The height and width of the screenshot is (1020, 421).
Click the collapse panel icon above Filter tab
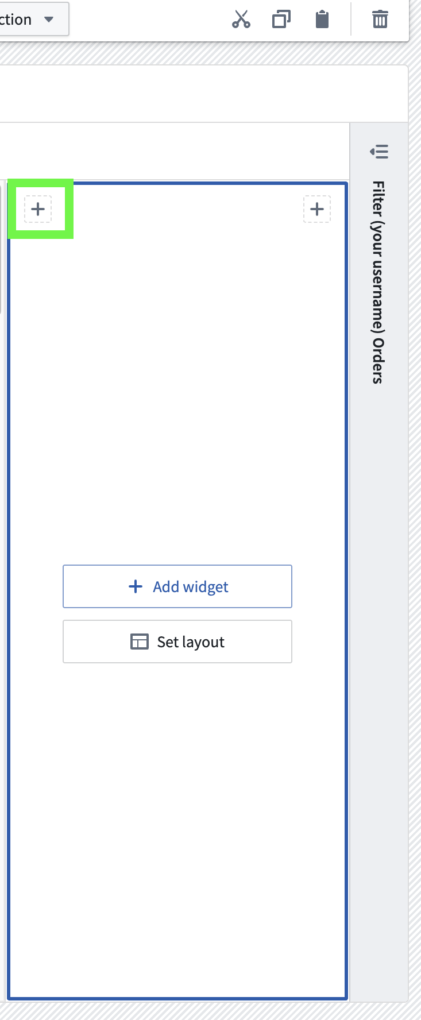coord(380,152)
